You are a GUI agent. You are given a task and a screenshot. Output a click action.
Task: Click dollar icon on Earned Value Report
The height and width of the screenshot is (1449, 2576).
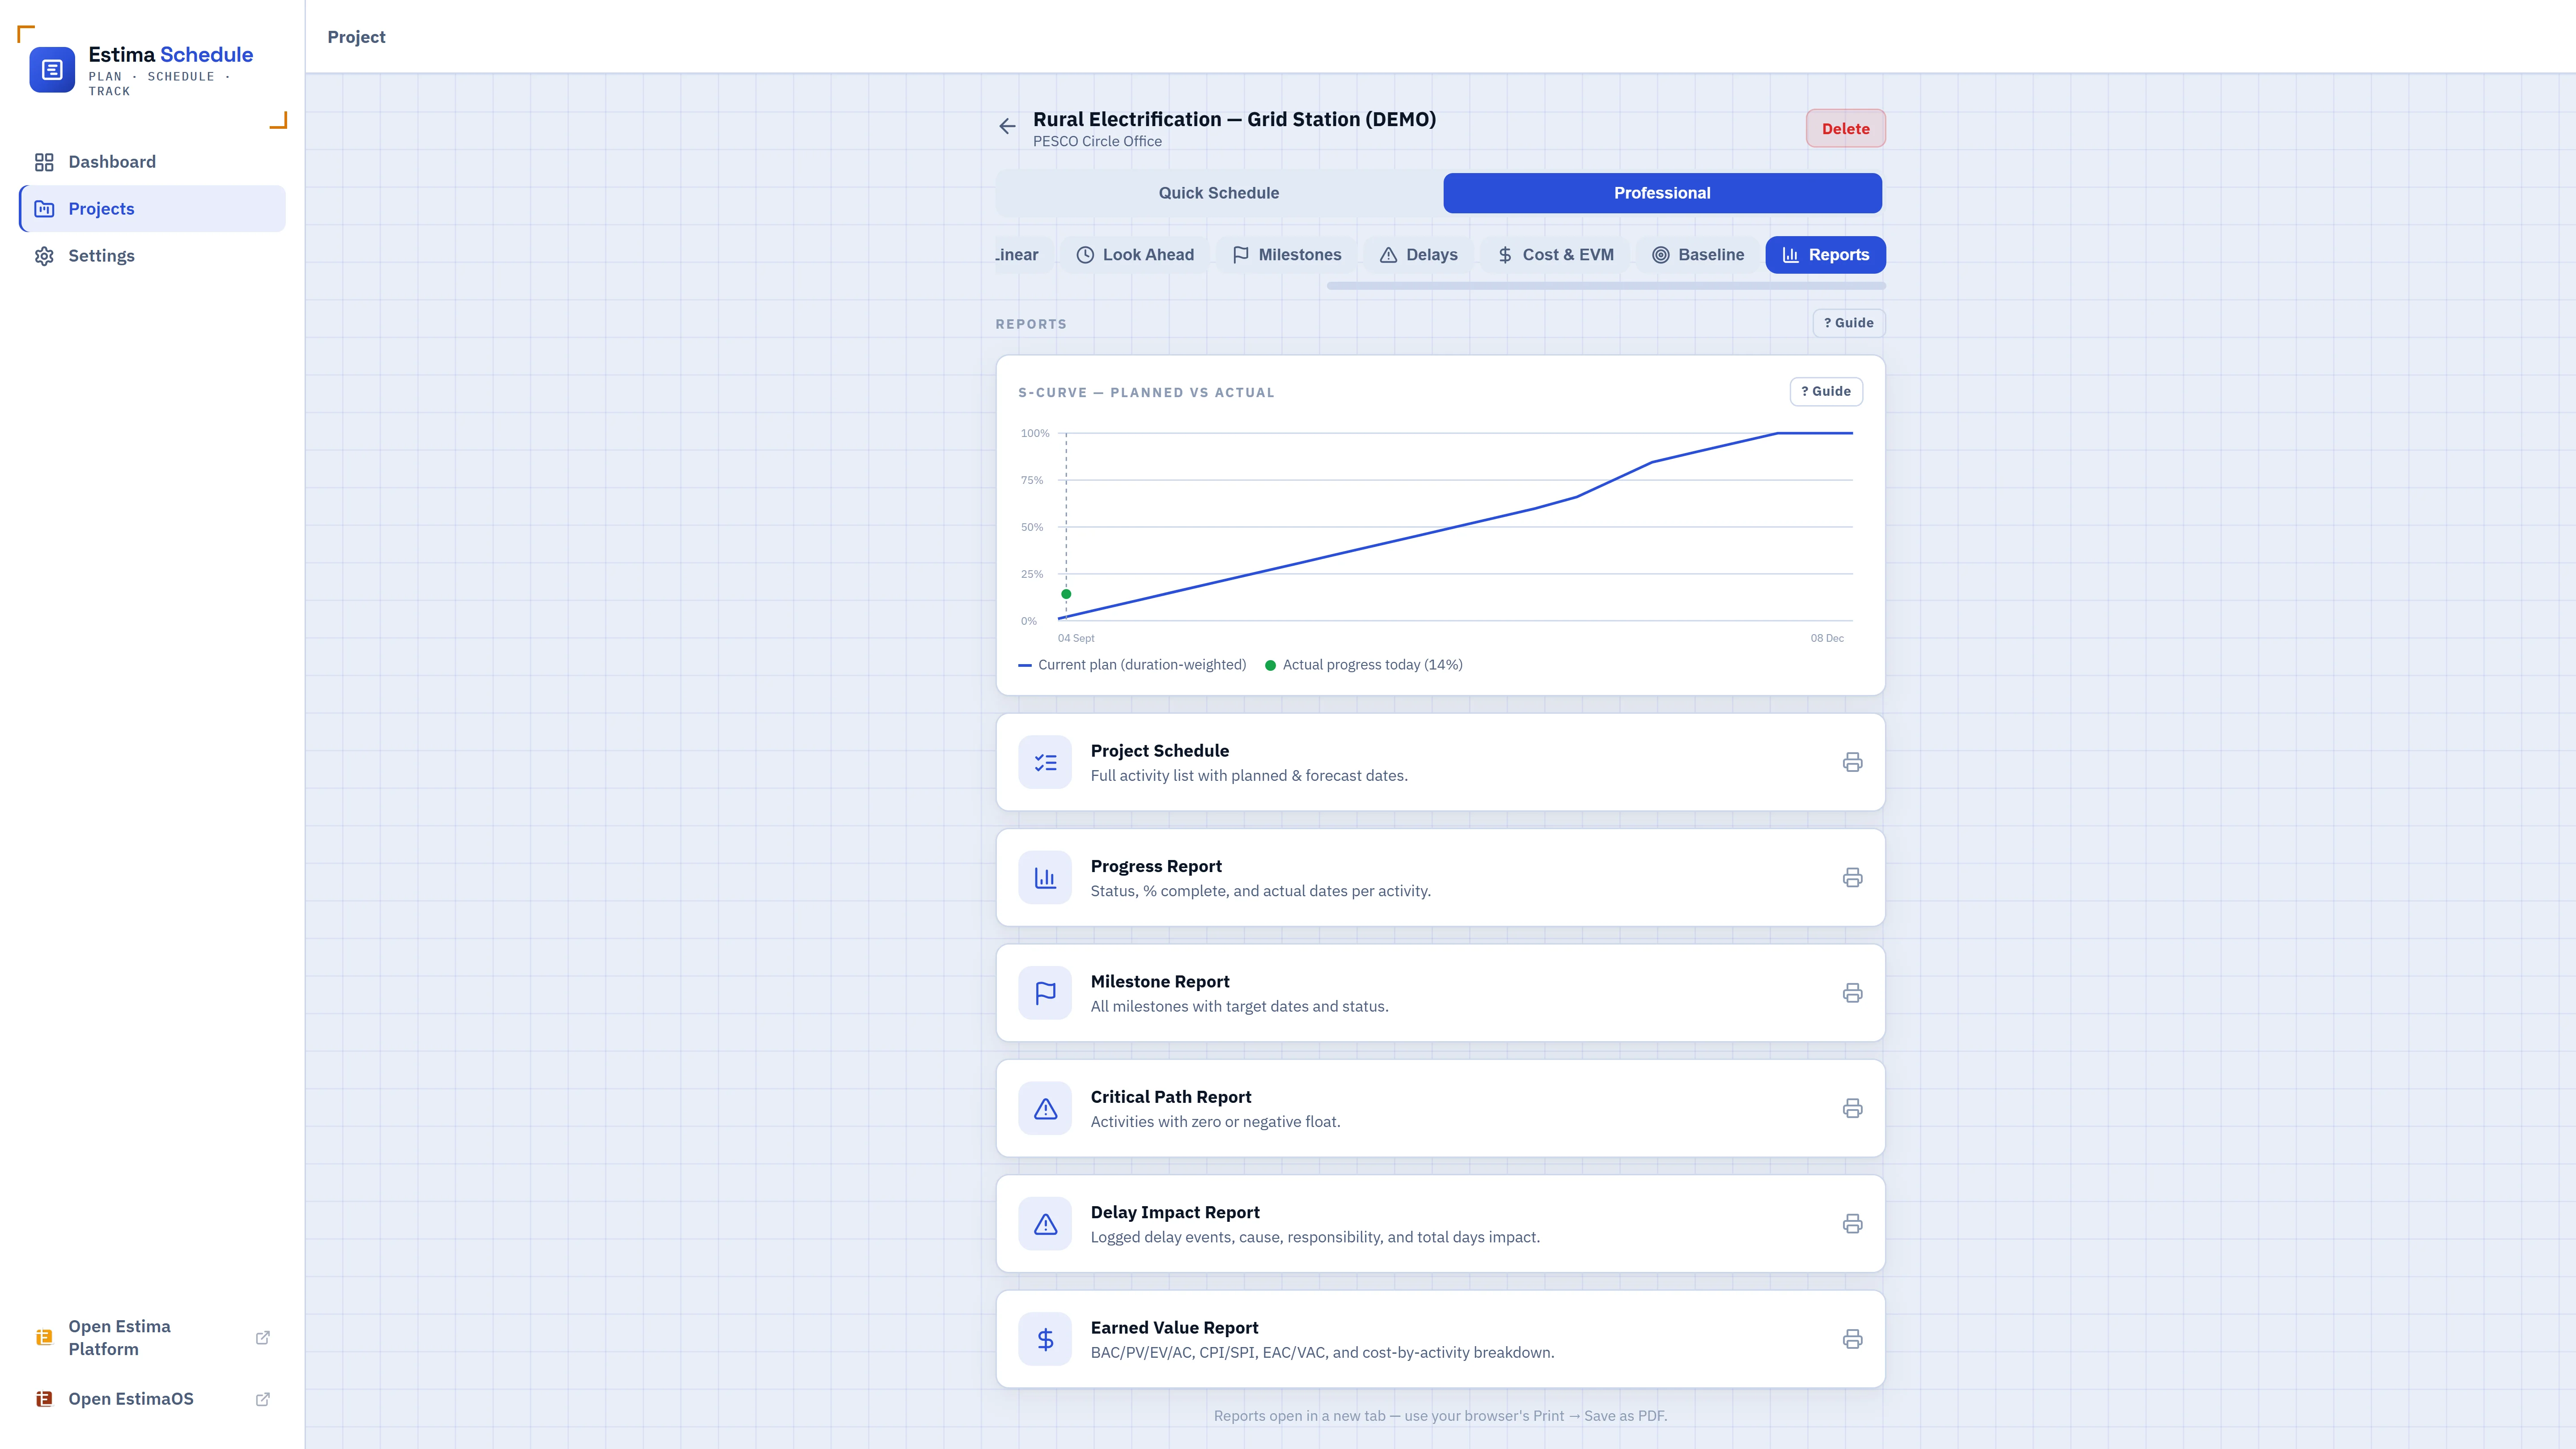(1045, 1339)
